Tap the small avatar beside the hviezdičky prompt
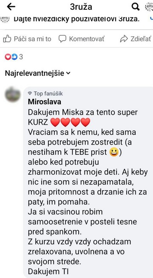Image resolution: width=153 pixels, height=278 pixels. point(5,19)
